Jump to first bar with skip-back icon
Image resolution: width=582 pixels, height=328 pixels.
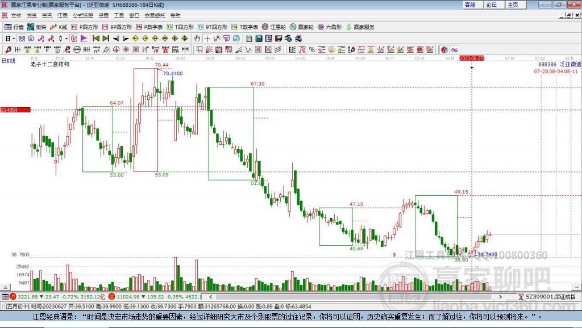[x=95, y=39]
